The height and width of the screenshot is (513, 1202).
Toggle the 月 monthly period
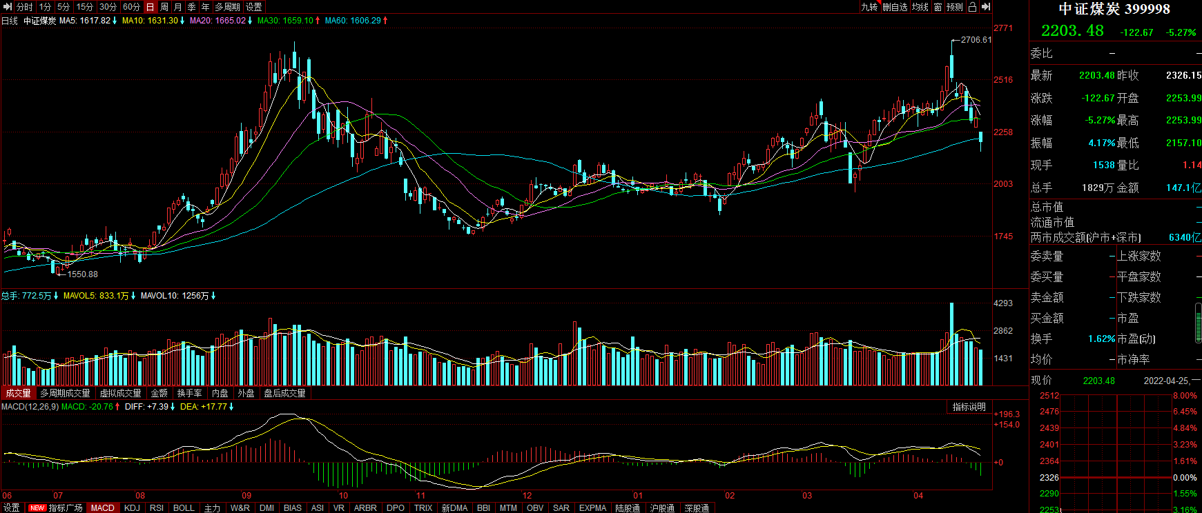178,7
